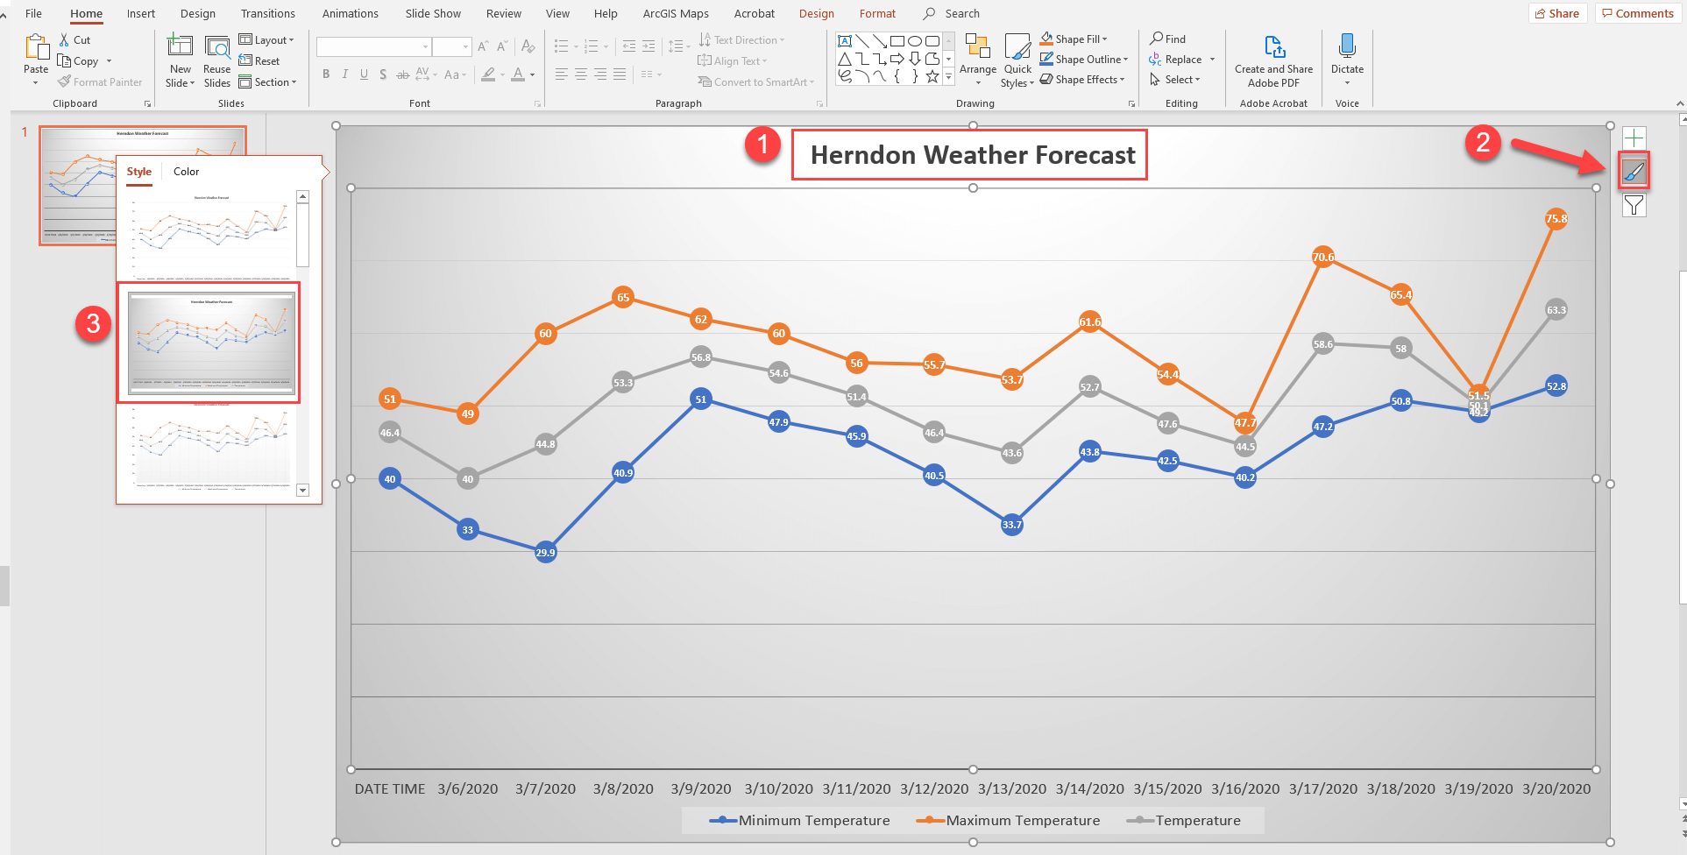This screenshot has height=855, width=1687.
Task: Toggle Underline text formatting
Action: (364, 74)
